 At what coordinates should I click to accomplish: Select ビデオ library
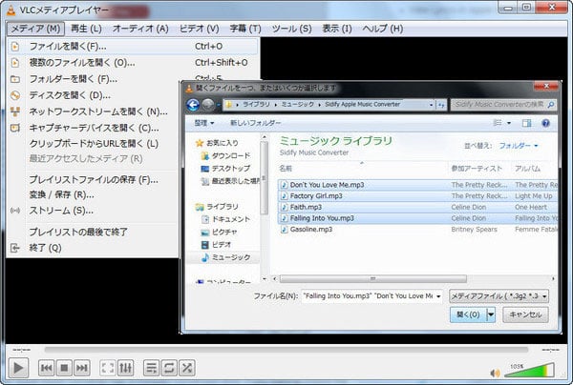pyautogui.click(x=217, y=245)
